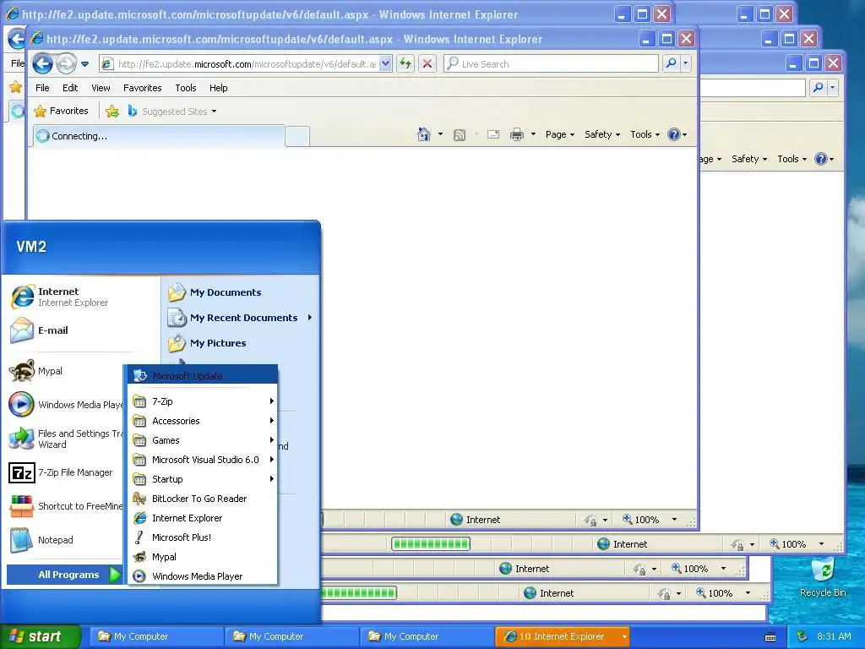
Task: Click the Back button in front IE window
Action: [42, 64]
